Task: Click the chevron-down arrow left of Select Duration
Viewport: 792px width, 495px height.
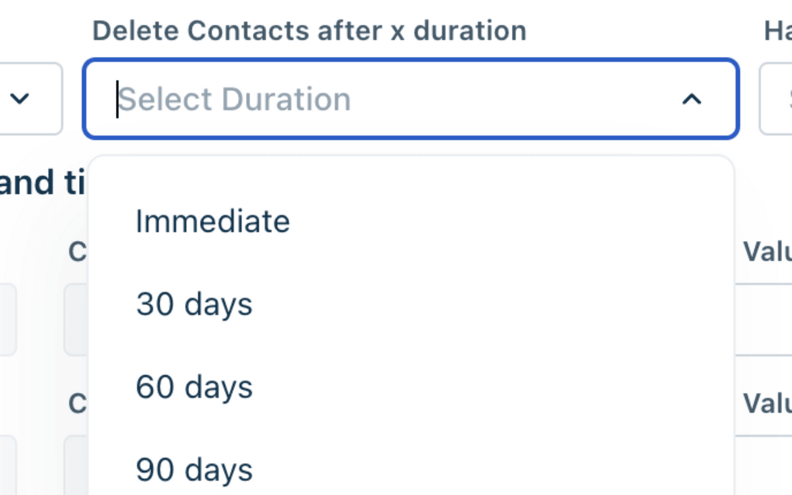Action: [x=20, y=98]
